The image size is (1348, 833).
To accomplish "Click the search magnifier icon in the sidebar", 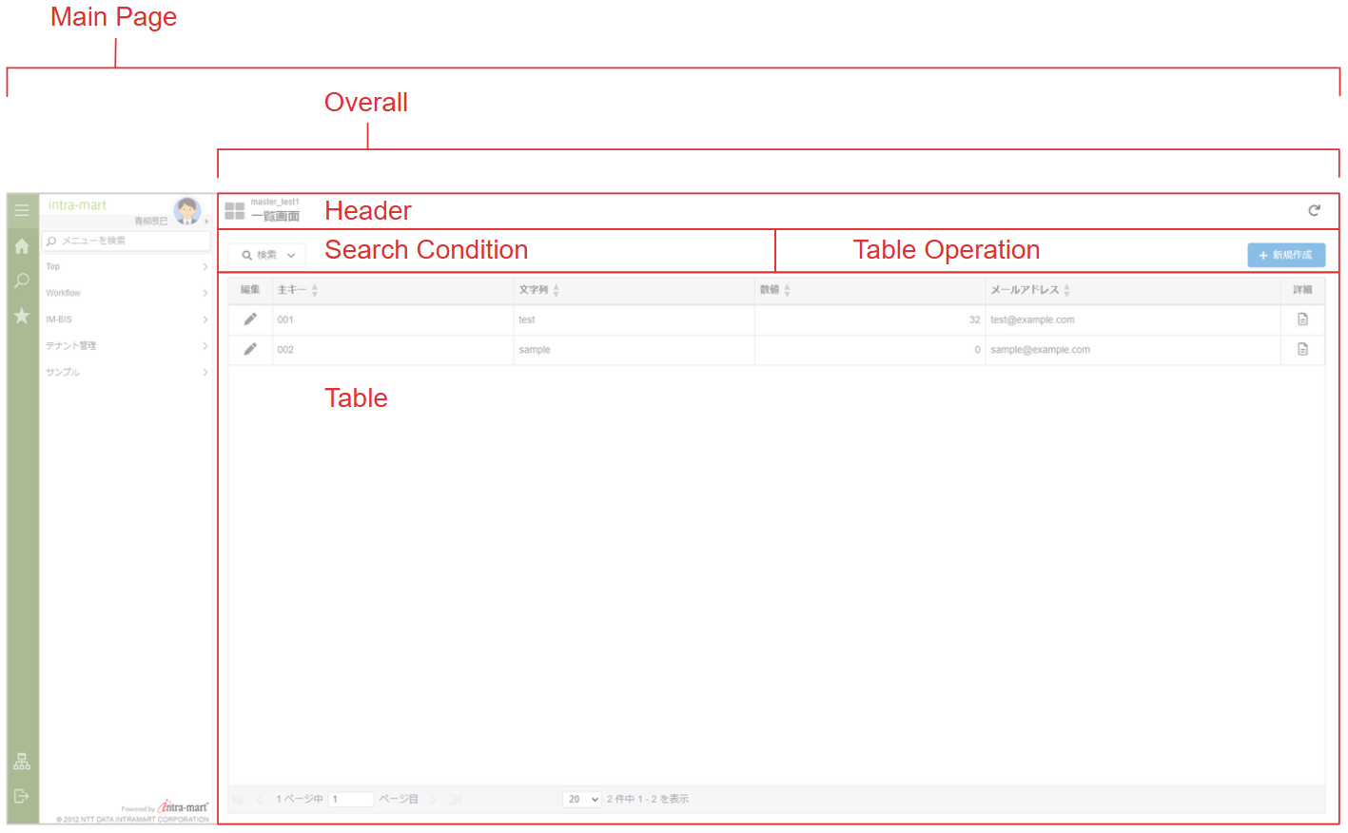I will point(22,281).
